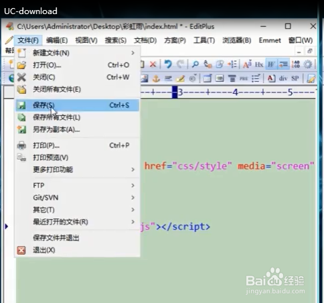
Task: Click the replace icon beside find
Action: click(208, 64)
